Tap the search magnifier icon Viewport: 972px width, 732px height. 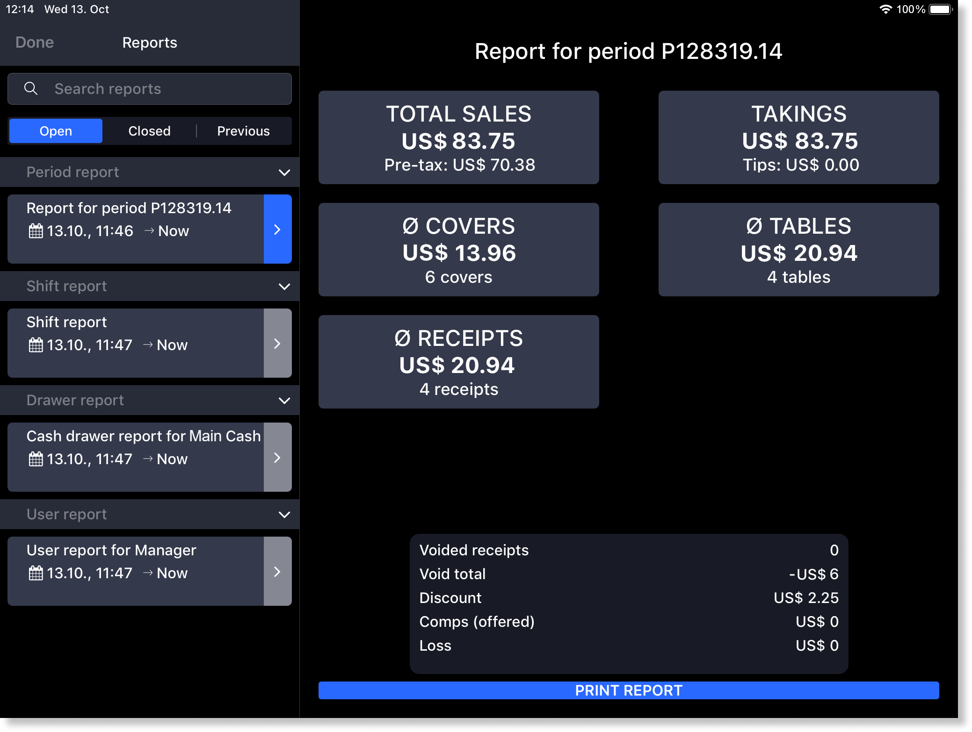[x=31, y=88]
